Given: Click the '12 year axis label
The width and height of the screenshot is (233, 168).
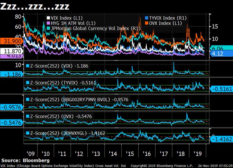Looking at the screenshot, I should click(79, 154).
